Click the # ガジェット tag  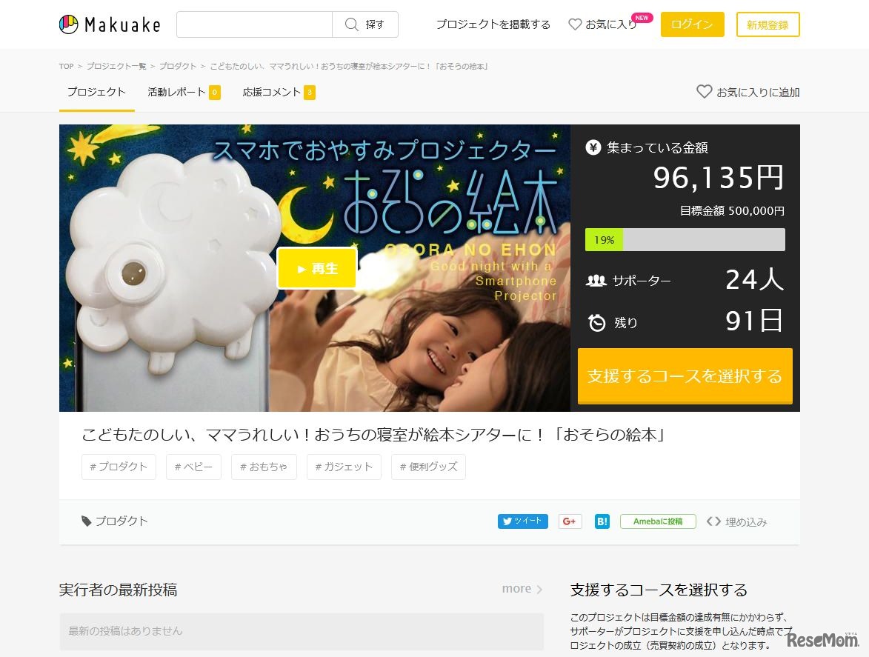click(344, 467)
